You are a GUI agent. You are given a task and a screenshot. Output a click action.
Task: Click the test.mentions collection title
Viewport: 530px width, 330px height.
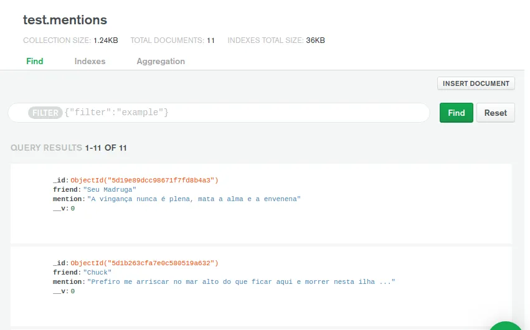pos(65,20)
